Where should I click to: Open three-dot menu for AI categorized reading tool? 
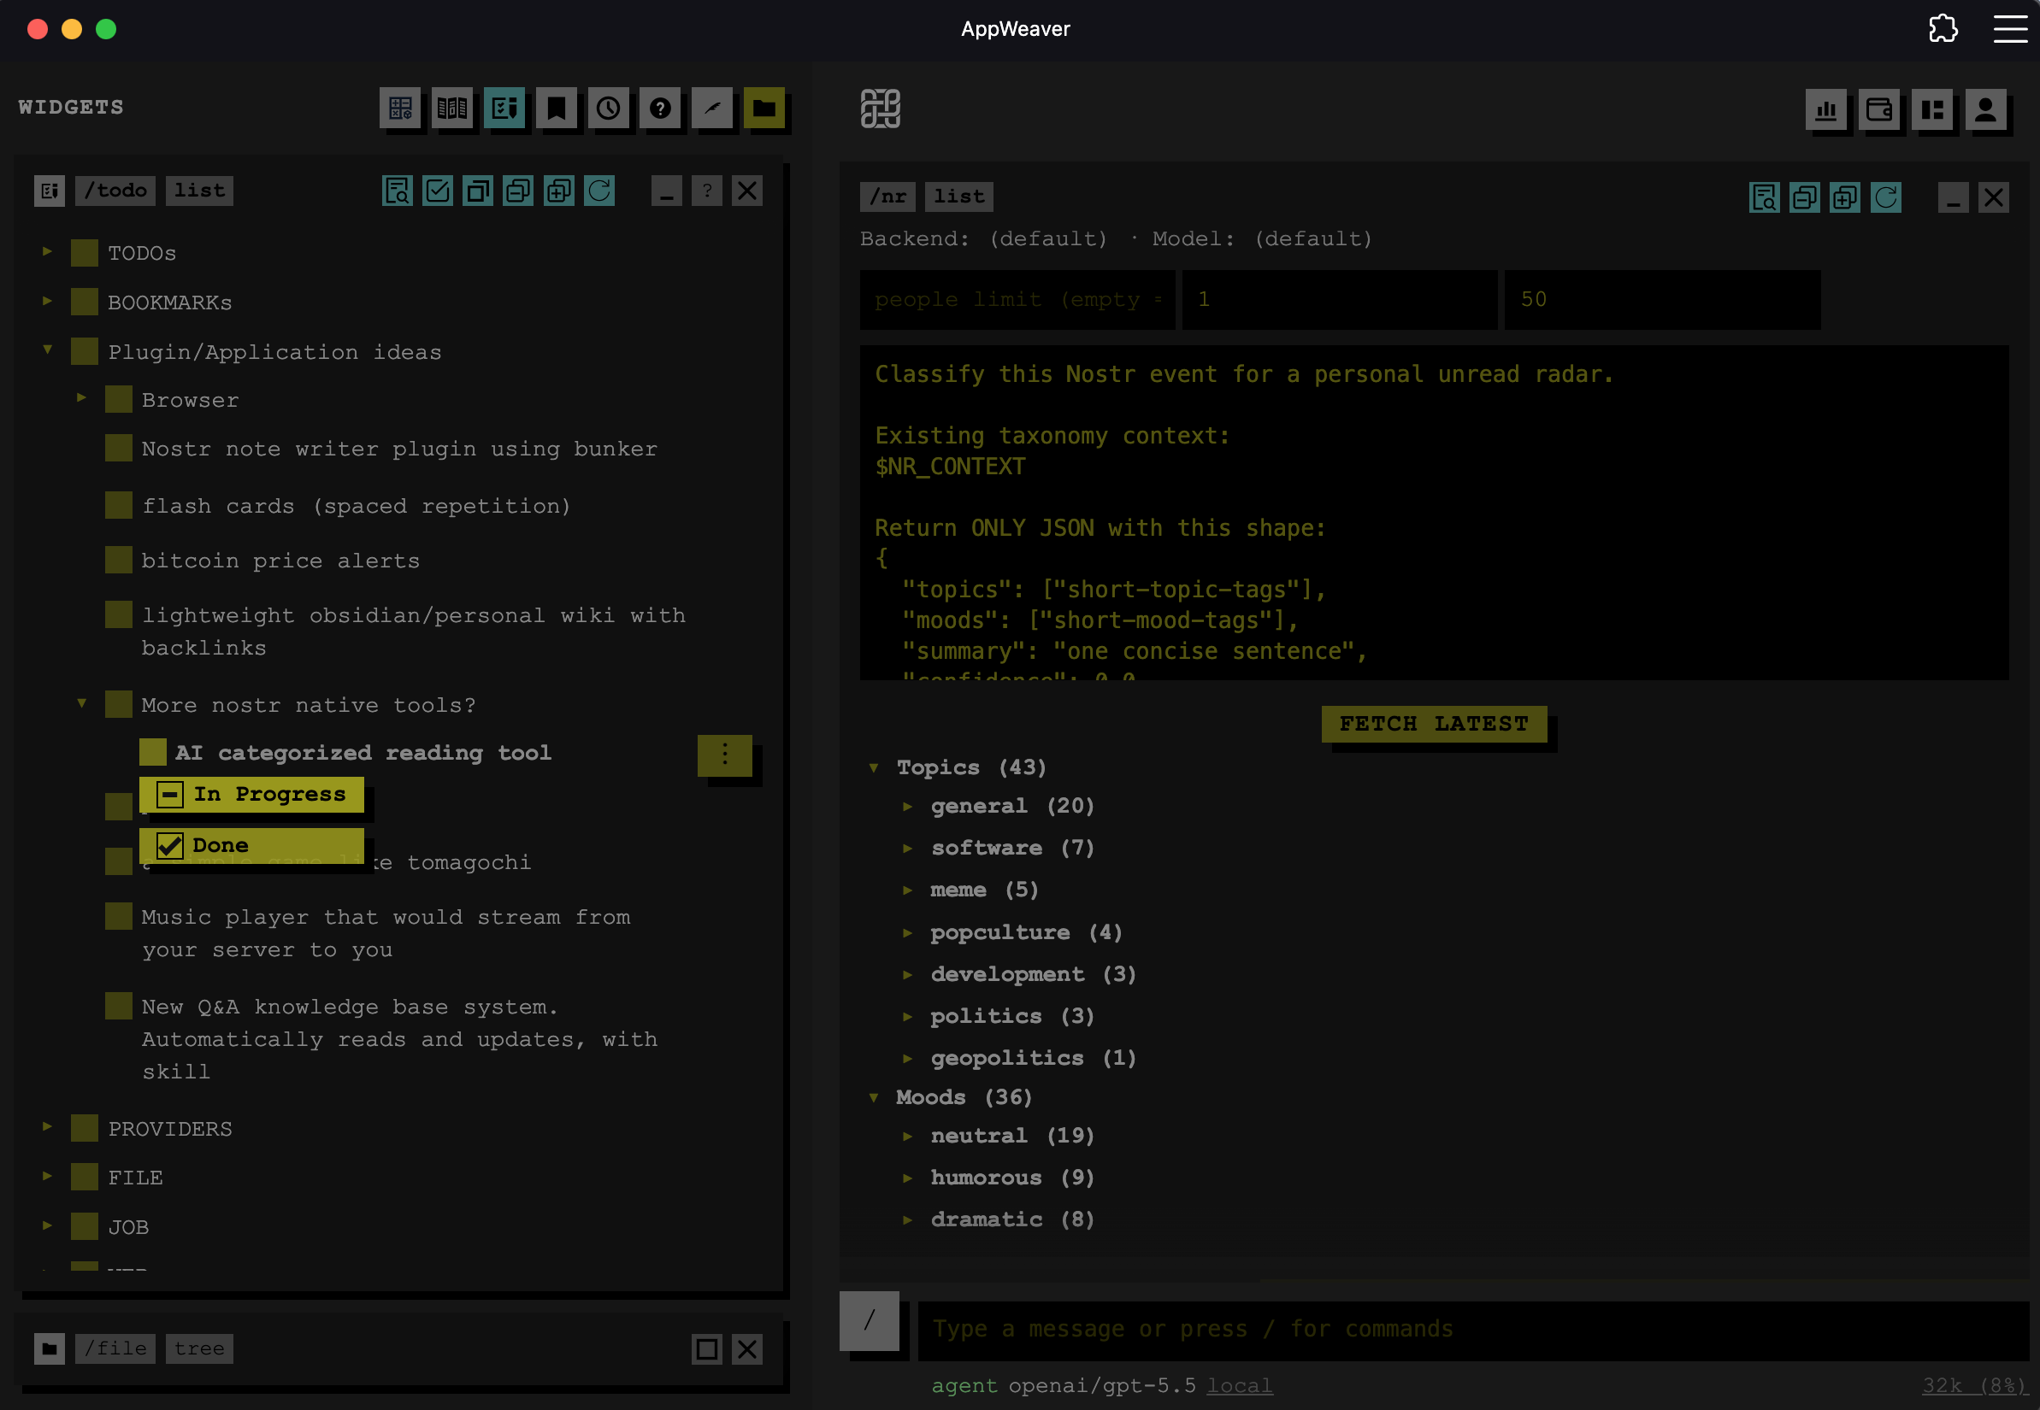click(725, 755)
